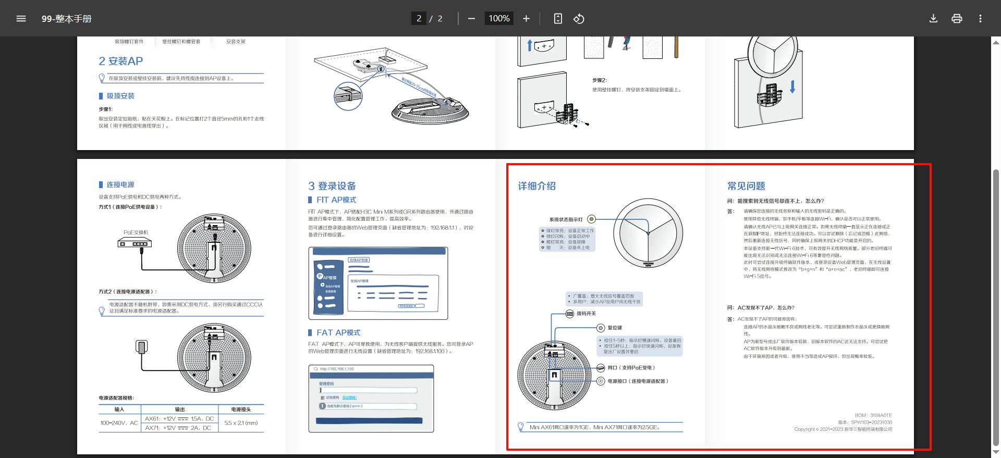Image resolution: width=1001 pixels, height=458 pixels.
Task: Click the FAT AP模式 subheading
Action: pos(338,332)
